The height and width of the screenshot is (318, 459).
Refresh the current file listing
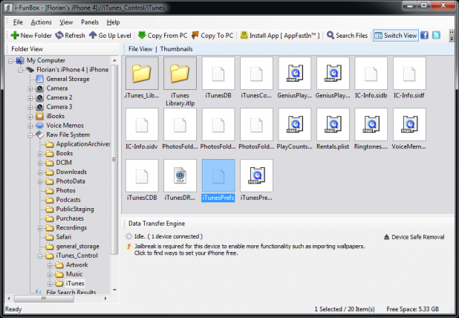tap(70, 36)
